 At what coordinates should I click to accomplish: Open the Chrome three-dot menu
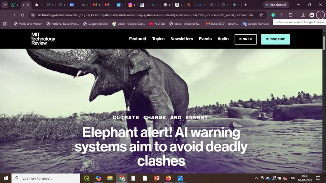pos(320,15)
